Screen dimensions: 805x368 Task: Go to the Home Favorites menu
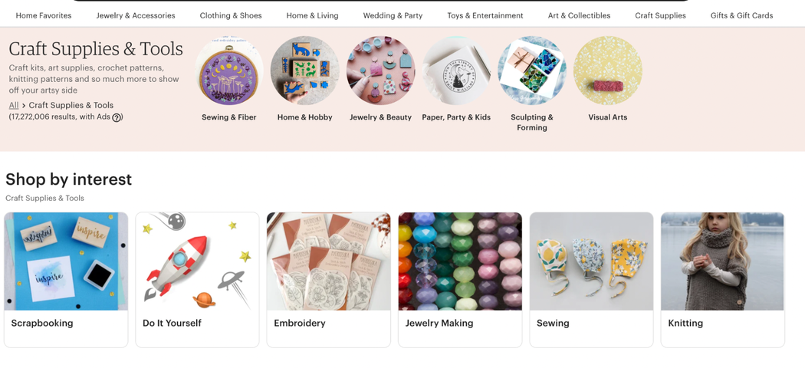click(x=44, y=15)
